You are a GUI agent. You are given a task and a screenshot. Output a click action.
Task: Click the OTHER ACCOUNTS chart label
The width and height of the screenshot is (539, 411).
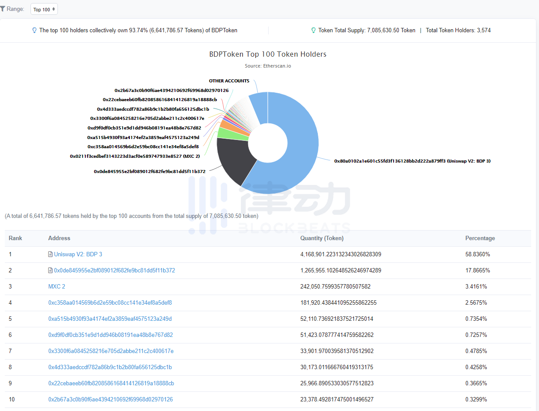coord(229,81)
